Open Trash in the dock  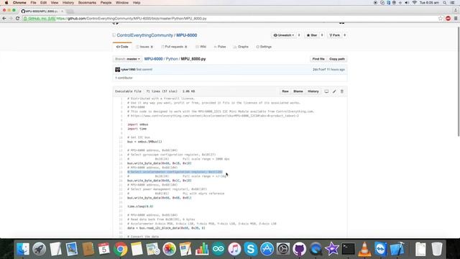point(437,249)
